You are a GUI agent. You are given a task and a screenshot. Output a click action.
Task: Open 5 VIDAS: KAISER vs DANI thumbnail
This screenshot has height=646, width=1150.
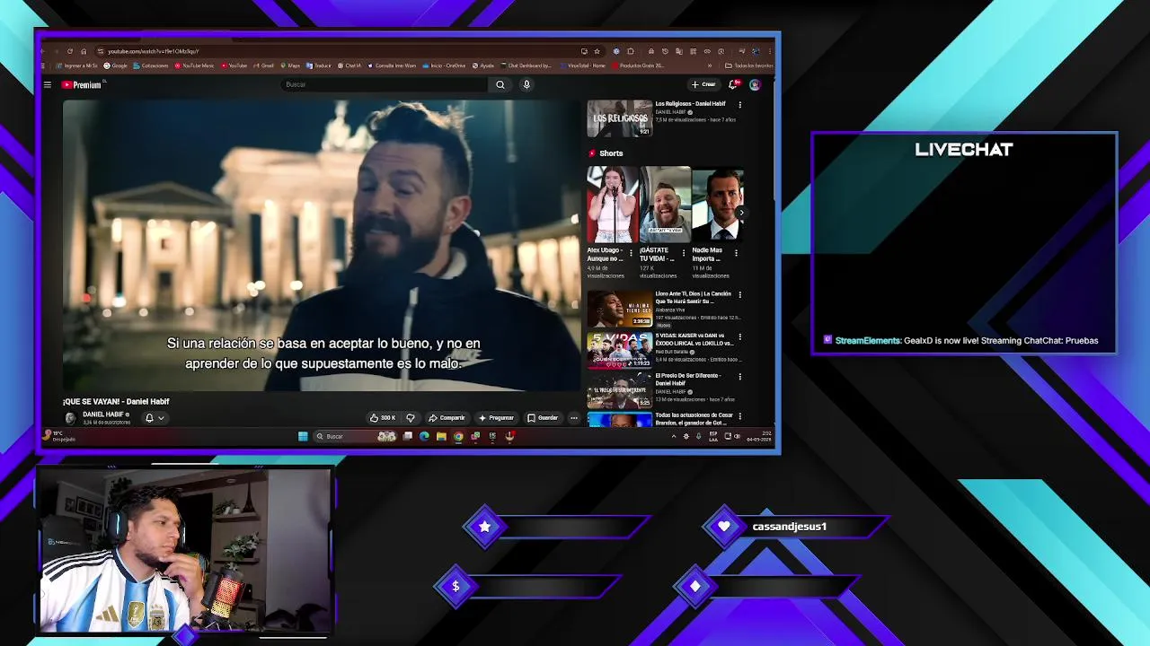(619, 351)
